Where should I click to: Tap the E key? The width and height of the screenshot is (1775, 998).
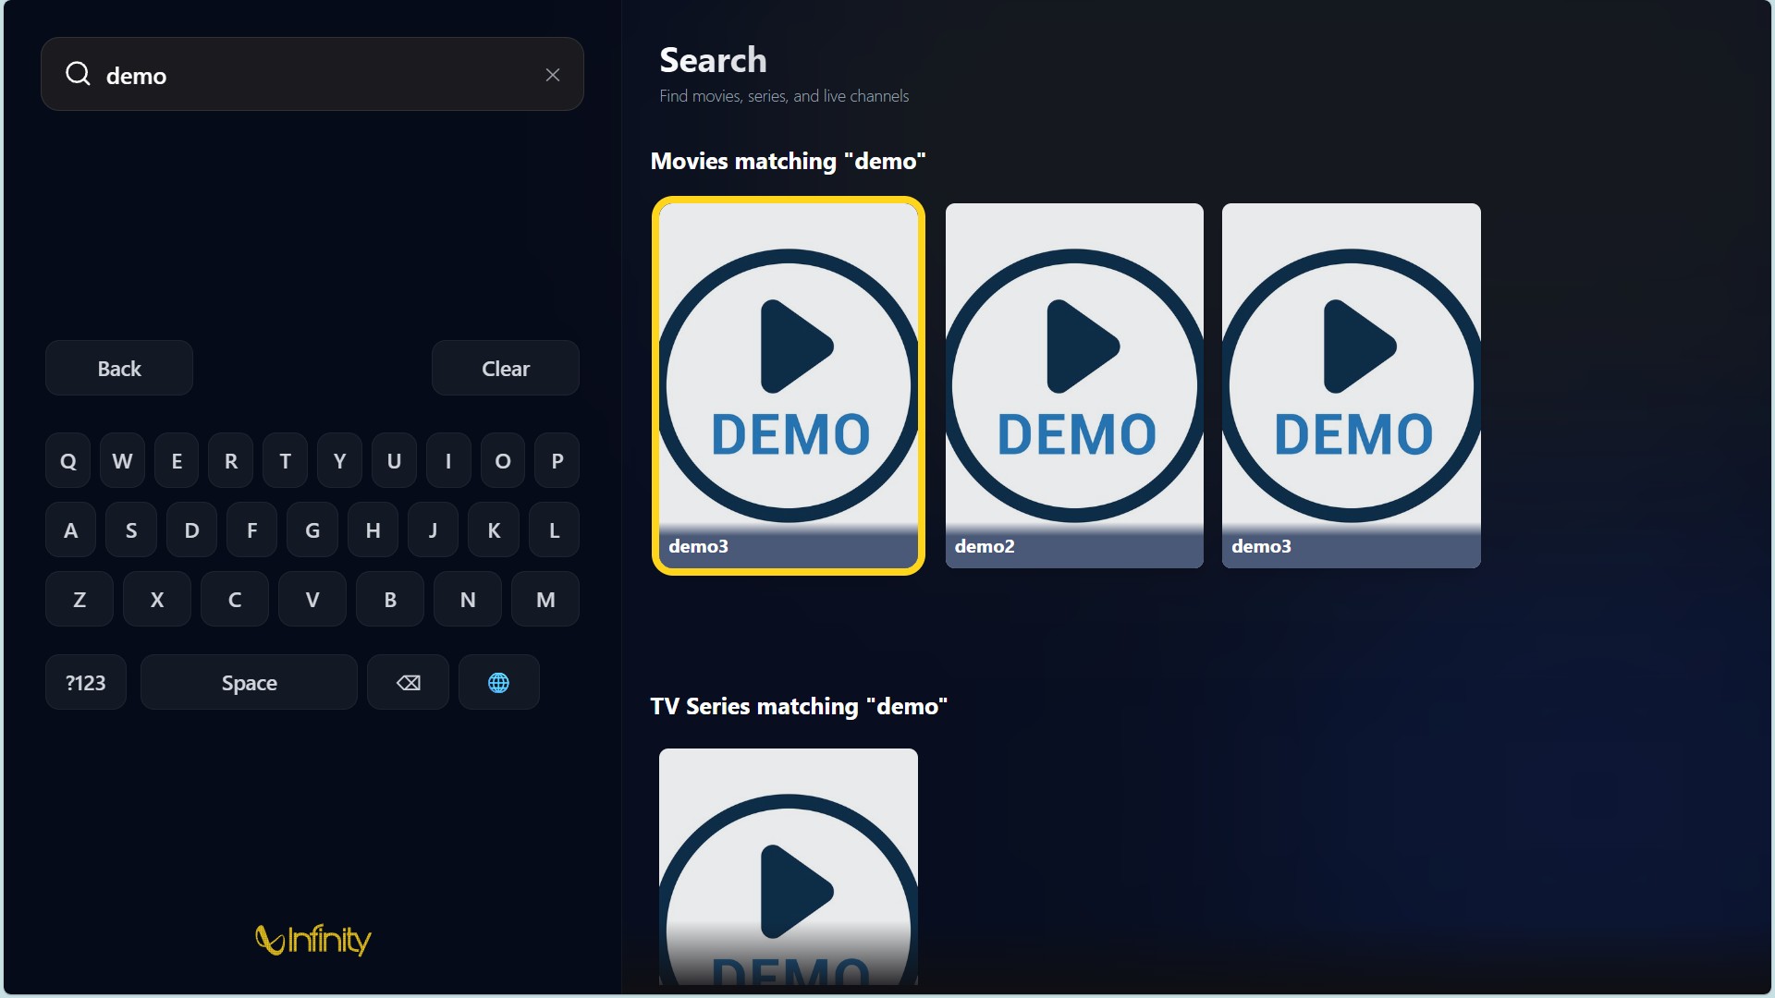tap(177, 460)
